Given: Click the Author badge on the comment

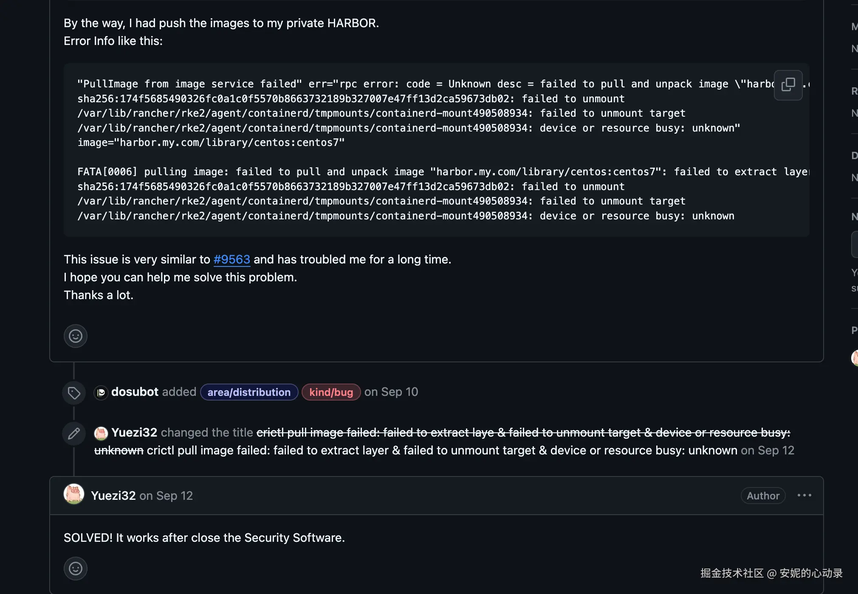Looking at the screenshot, I should click(x=763, y=496).
